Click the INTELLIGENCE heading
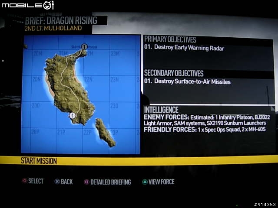This screenshot has height=208, width=278. 161,110
